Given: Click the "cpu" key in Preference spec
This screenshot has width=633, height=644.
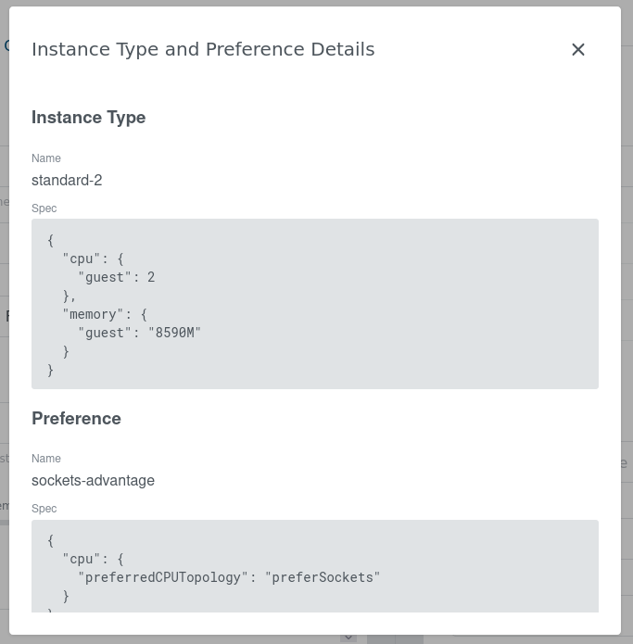Looking at the screenshot, I should click(x=82, y=559).
